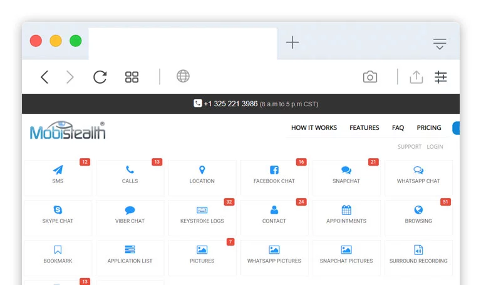Open the VIBER CHAT tile
The image size is (481, 285).
tap(130, 217)
